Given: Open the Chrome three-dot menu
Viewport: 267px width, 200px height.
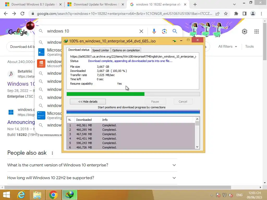Looking at the screenshot, I should tap(261, 14).
